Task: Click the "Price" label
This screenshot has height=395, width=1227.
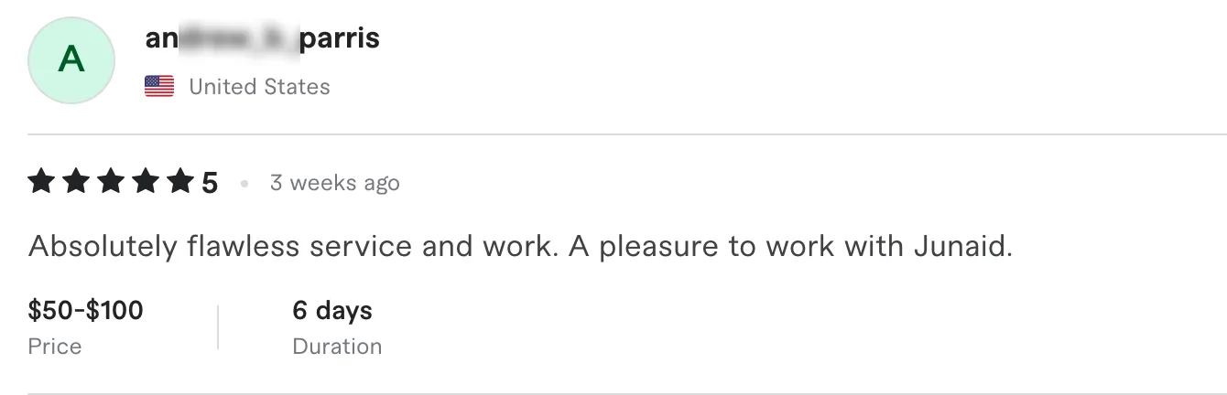Action: coord(55,347)
